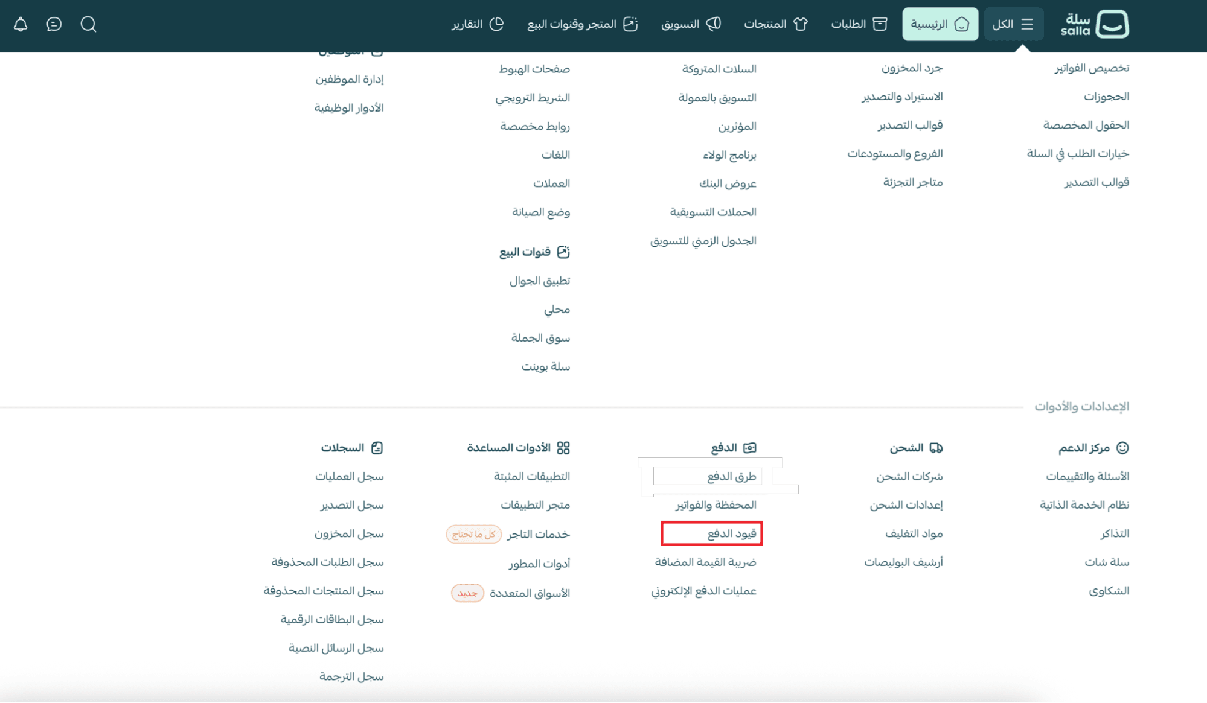Click the Salla logo

[x=1094, y=24]
